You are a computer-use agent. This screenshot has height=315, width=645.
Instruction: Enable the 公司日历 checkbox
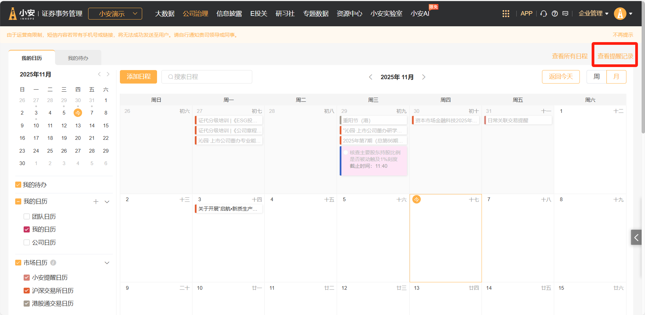(x=27, y=243)
